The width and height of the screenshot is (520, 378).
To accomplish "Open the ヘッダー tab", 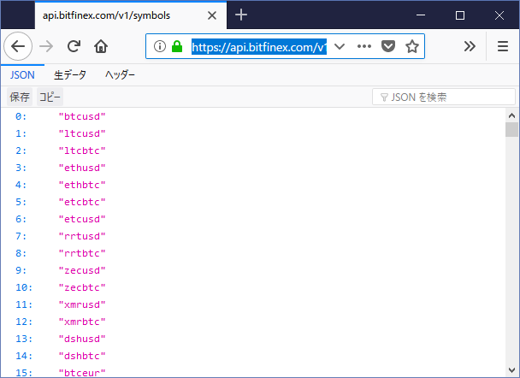I will tap(120, 74).
